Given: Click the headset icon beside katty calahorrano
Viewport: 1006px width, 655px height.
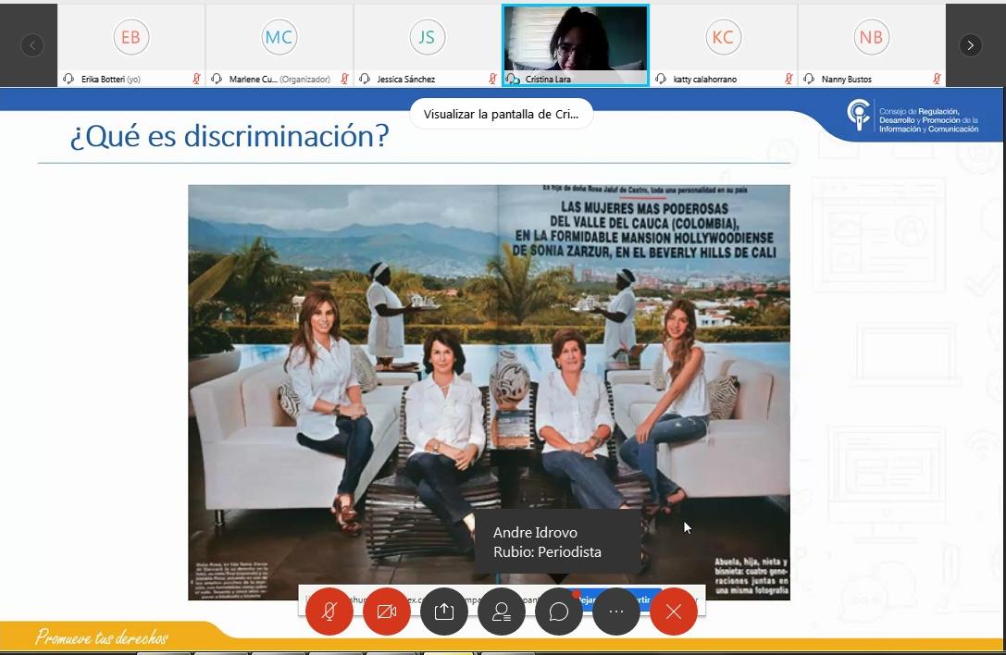Looking at the screenshot, I should pyautogui.click(x=661, y=79).
